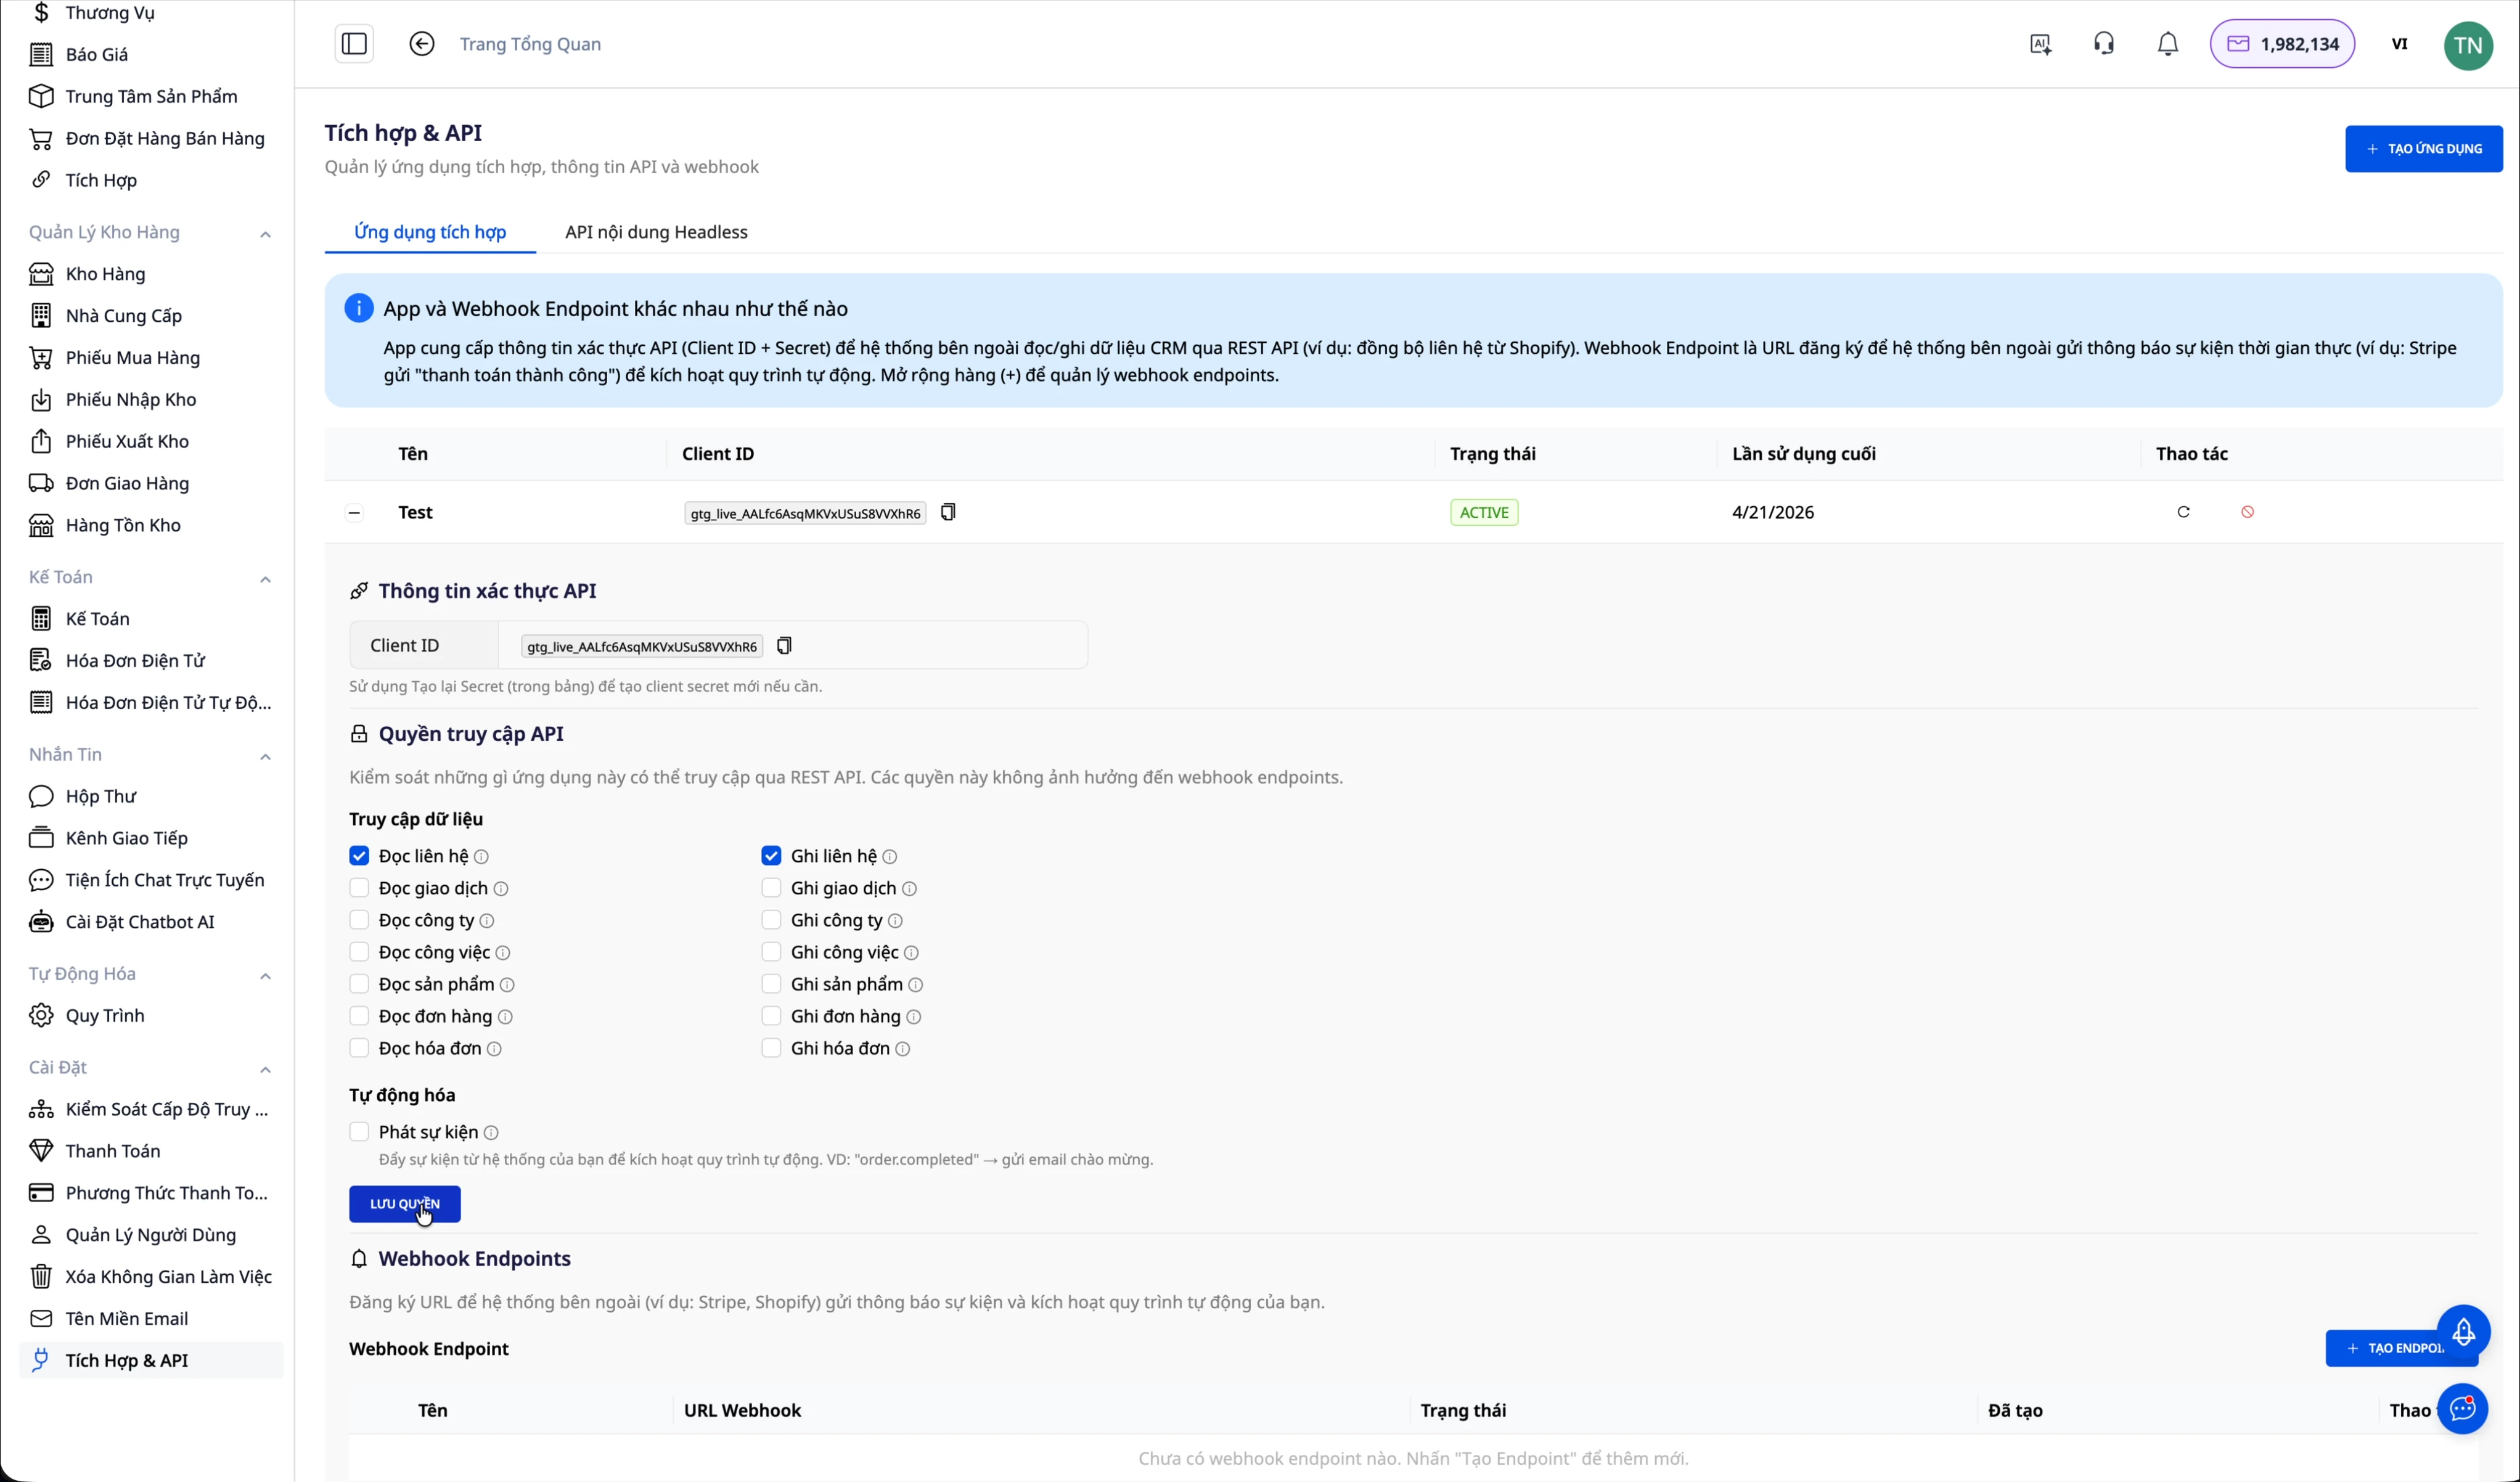Image resolution: width=2520 pixels, height=1482 pixels.
Task: Check the Phát sự kiện checkbox
Action: coord(360,1132)
